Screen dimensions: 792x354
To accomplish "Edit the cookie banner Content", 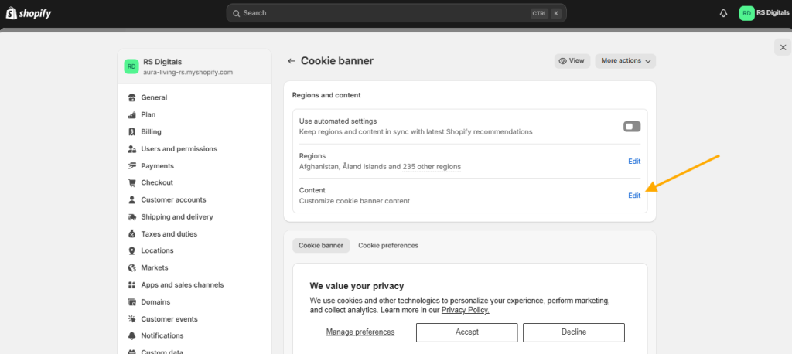I will point(634,196).
